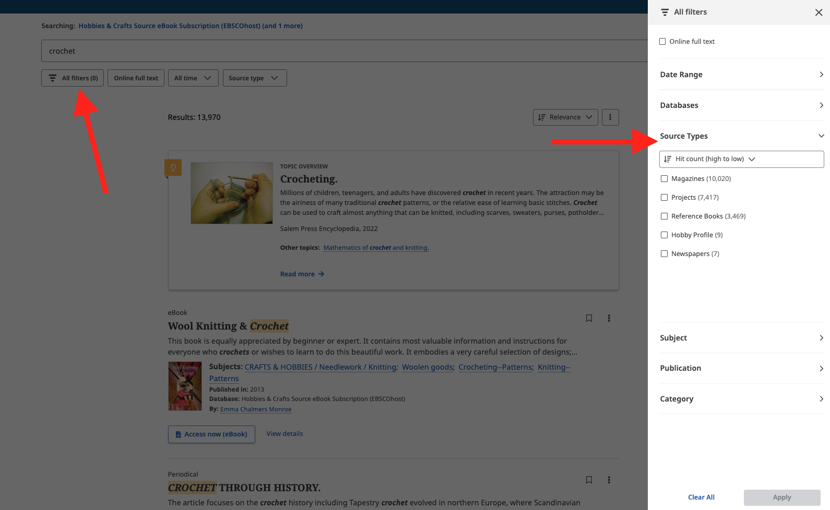Expand the Subject filter section
Image resolution: width=830 pixels, height=510 pixels.
(x=742, y=338)
